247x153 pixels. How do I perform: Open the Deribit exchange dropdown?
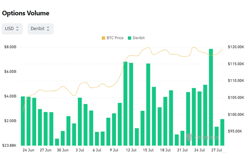pos(40,29)
